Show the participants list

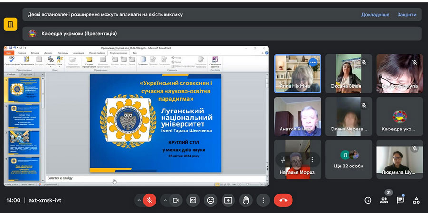coord(384,200)
